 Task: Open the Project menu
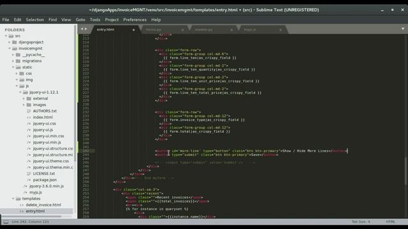112,20
